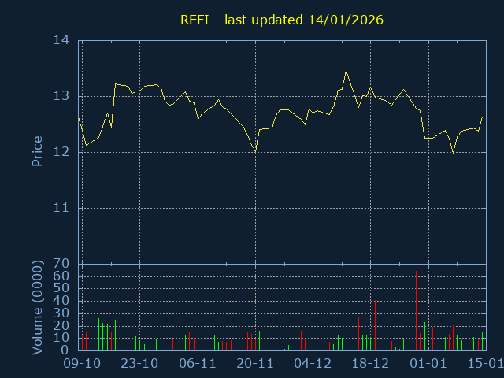Select the 20-11 date label

(255, 364)
